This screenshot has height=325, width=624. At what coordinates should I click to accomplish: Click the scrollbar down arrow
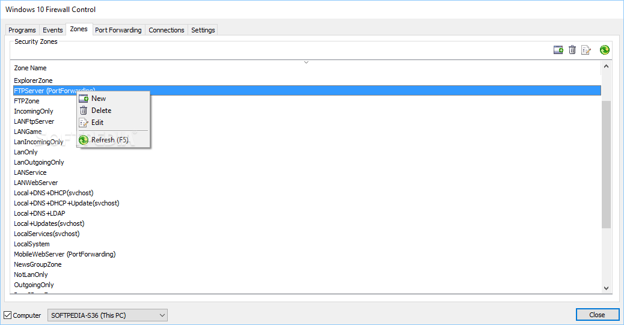click(x=606, y=288)
